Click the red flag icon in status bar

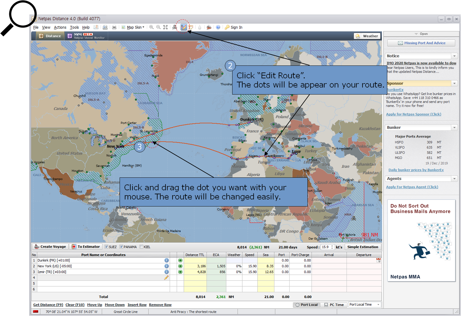(x=36, y=312)
